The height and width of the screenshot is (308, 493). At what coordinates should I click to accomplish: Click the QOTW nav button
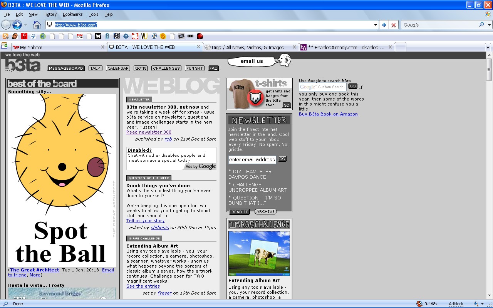[141, 69]
